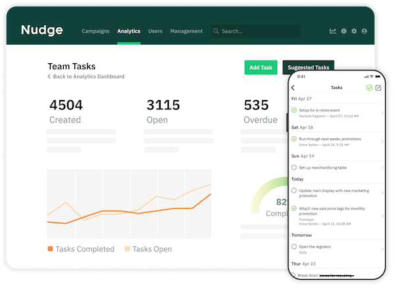
Task: Click the Tasks Completed legend label
Action: coord(85,249)
